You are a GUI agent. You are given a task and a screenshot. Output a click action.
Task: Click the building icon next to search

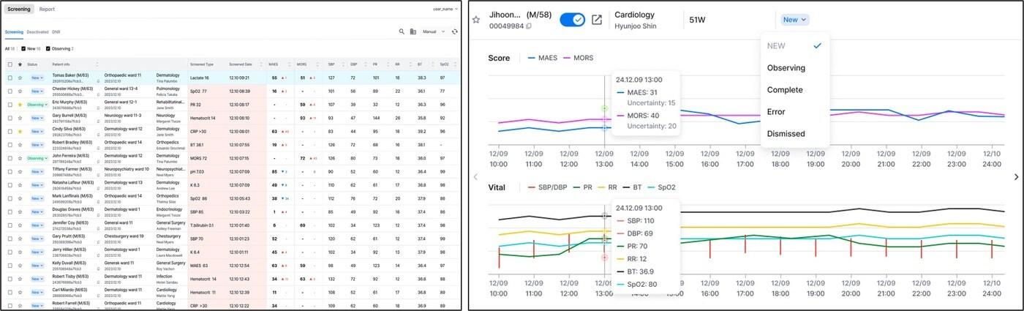(x=413, y=32)
